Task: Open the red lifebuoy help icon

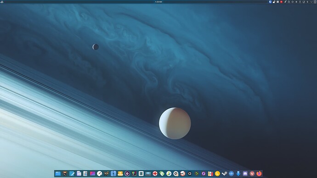Action: pos(155,173)
